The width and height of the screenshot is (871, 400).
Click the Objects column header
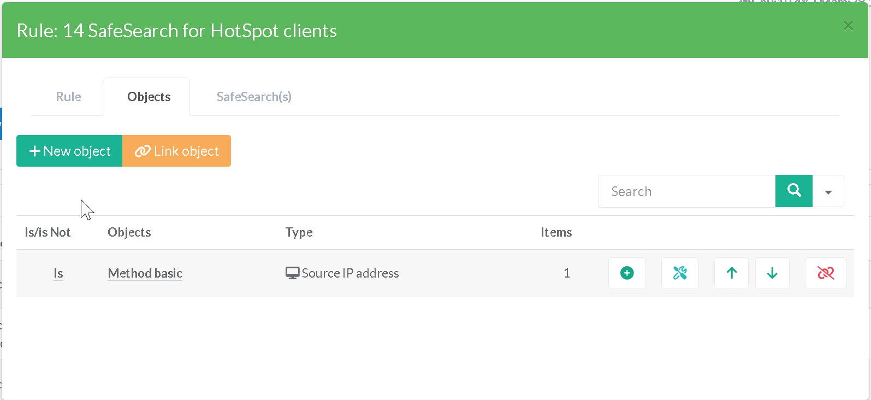pyautogui.click(x=129, y=232)
